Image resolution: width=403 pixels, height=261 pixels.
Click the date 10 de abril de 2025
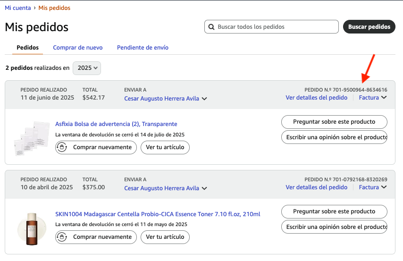pyautogui.click(x=47, y=187)
